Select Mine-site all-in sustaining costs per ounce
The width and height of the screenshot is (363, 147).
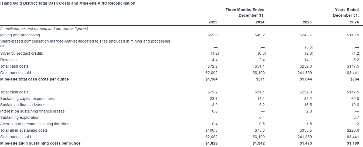pos(40,143)
